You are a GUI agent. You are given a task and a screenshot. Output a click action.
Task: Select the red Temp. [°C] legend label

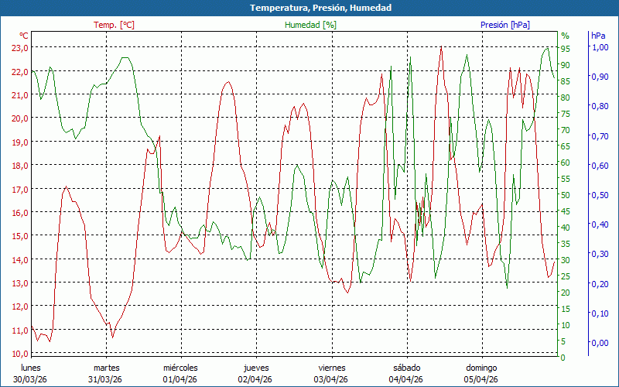click(114, 25)
